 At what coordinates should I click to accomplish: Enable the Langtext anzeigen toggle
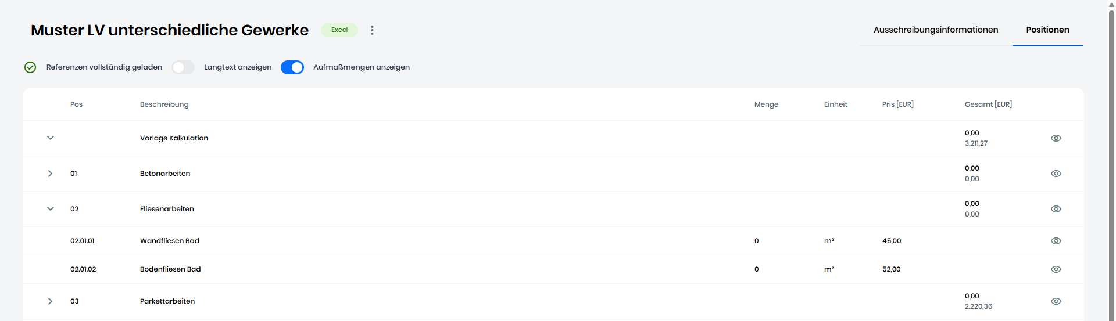coord(183,67)
